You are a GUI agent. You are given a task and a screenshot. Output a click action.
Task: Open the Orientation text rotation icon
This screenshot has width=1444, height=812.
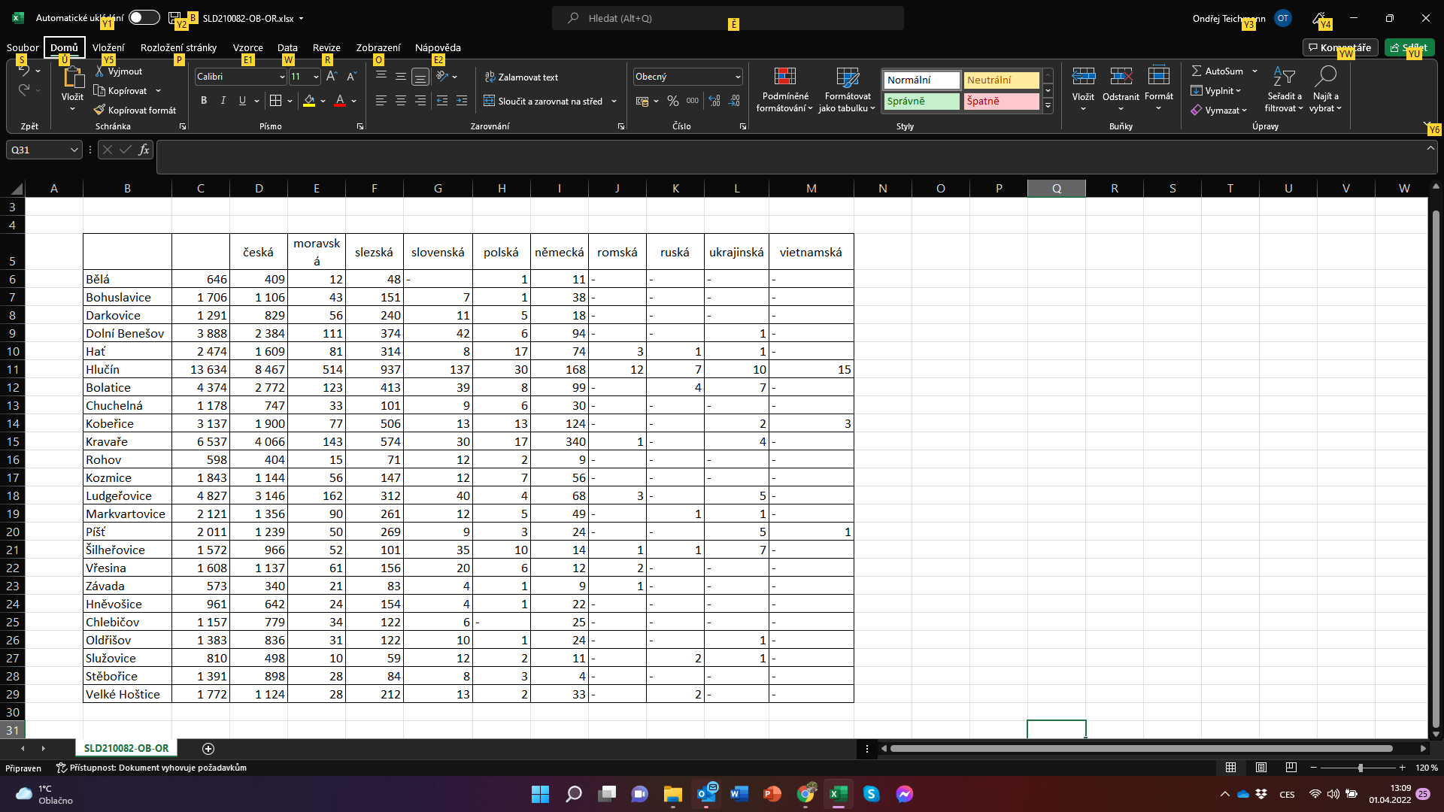442,77
